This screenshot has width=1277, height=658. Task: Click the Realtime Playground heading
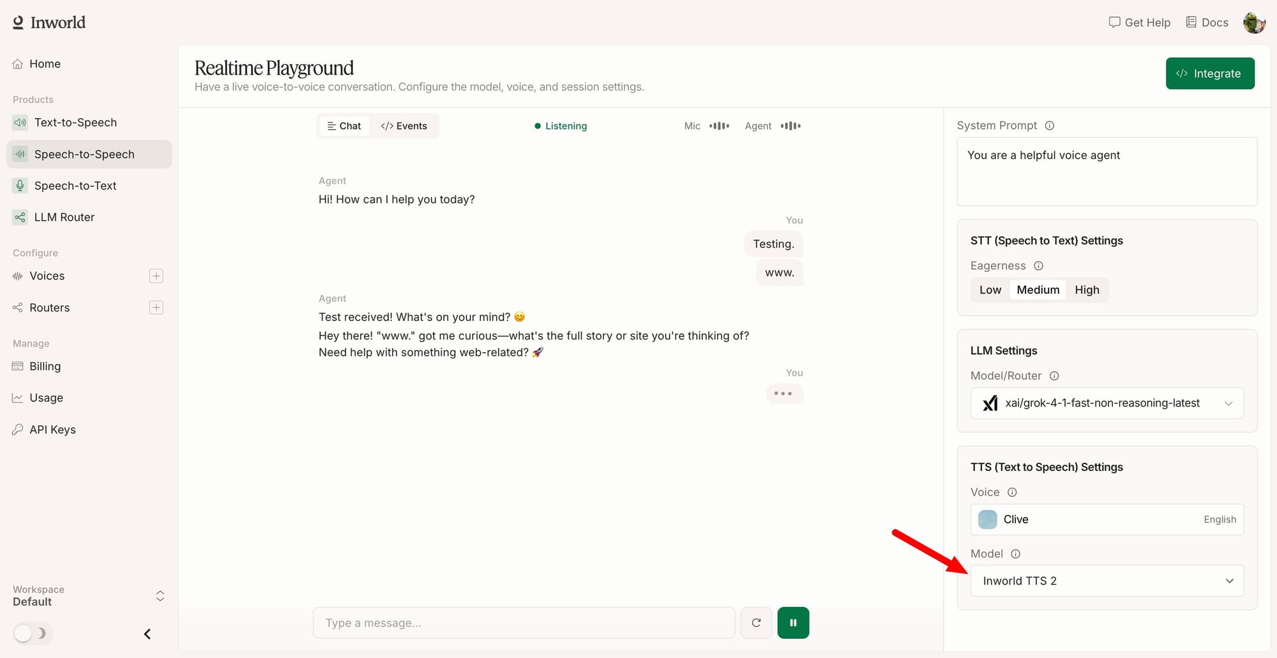274,68
